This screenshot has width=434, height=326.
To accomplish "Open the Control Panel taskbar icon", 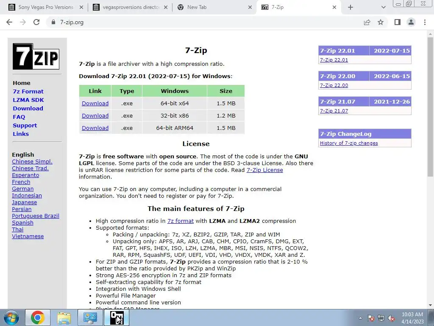I will tap(90, 318).
